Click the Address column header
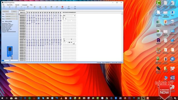Screen dimensions: 178x100 (x=23, y=12)
